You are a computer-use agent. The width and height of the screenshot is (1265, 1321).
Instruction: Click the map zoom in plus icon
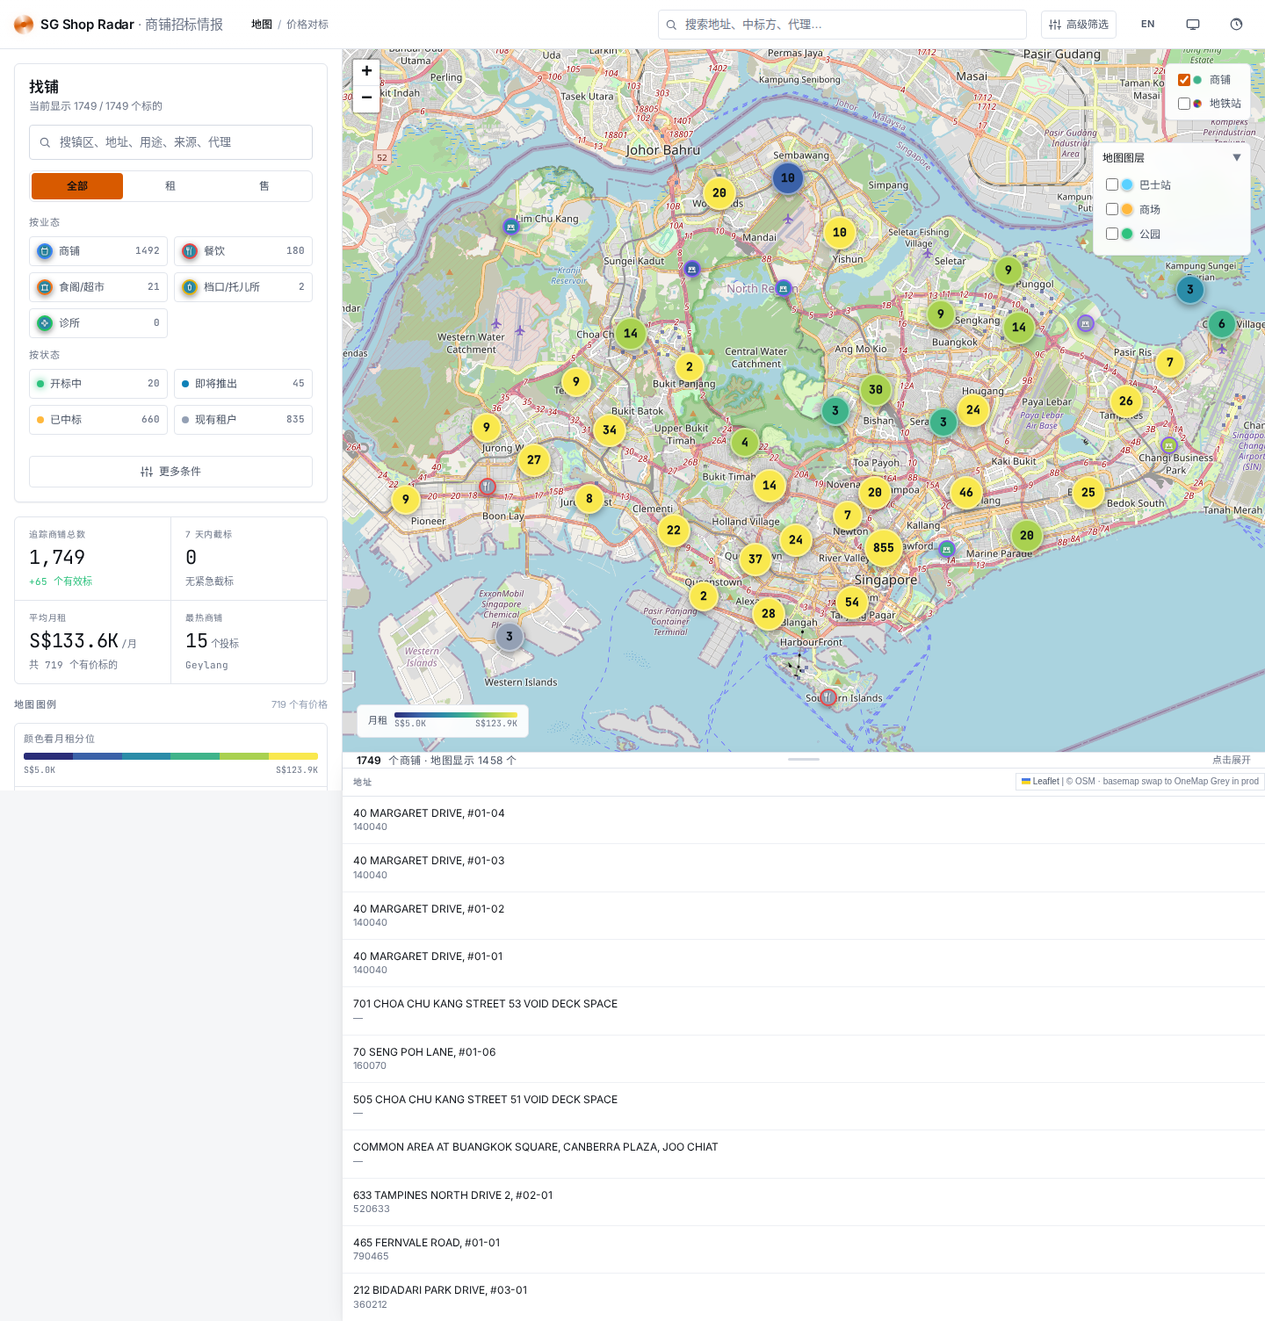(x=366, y=71)
